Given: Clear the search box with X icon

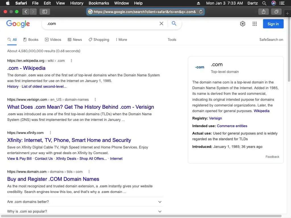Looking at the screenshot, I should (161, 24).
